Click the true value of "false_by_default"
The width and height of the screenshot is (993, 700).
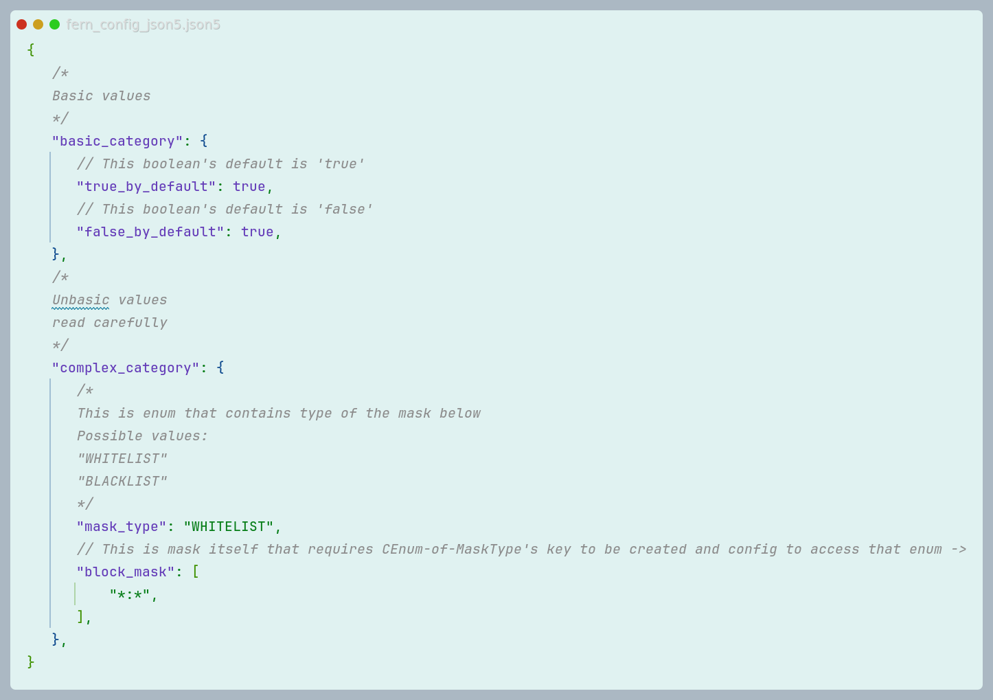[x=258, y=232]
